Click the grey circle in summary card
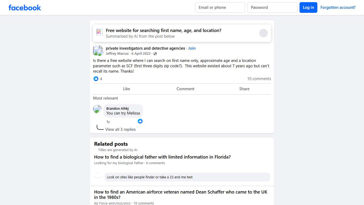The height and width of the screenshot is (205, 364). (x=263, y=33)
